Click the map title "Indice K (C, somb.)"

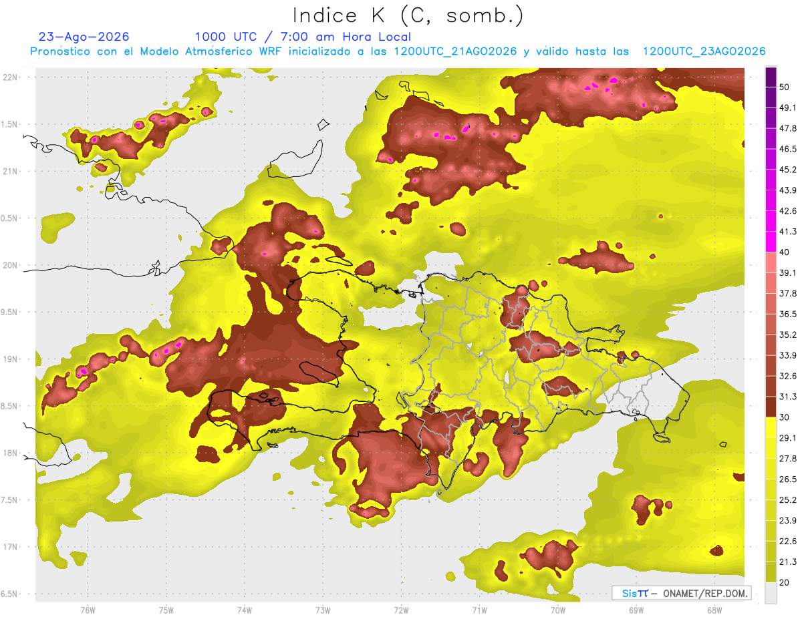408,15
